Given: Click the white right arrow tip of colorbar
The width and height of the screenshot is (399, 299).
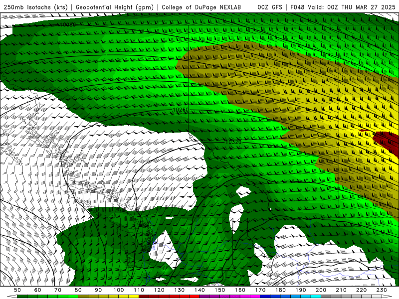Looking at the screenshot, I should point(387,297).
